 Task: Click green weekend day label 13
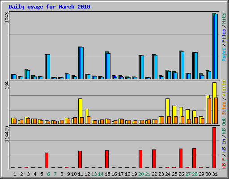tap(94, 174)
